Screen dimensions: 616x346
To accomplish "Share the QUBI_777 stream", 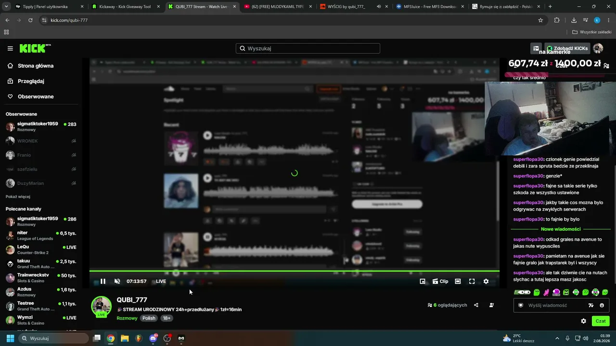I will pyautogui.click(x=476, y=305).
